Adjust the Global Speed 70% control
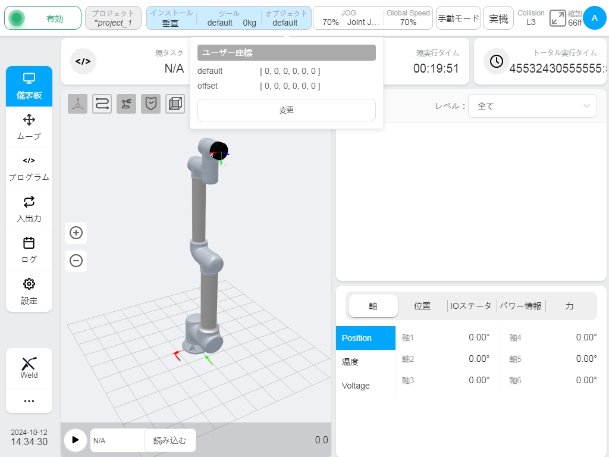The width and height of the screenshot is (609, 457). tap(408, 18)
